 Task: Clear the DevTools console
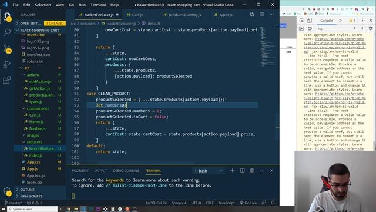click(x=310, y=29)
